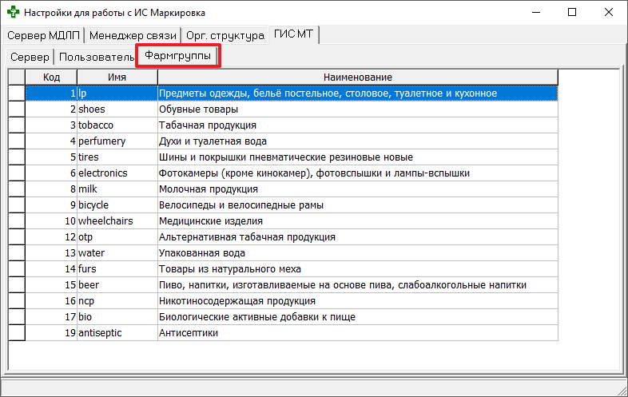This screenshot has width=628, height=397.
Task: Click the Код column header
Action: click(51, 77)
